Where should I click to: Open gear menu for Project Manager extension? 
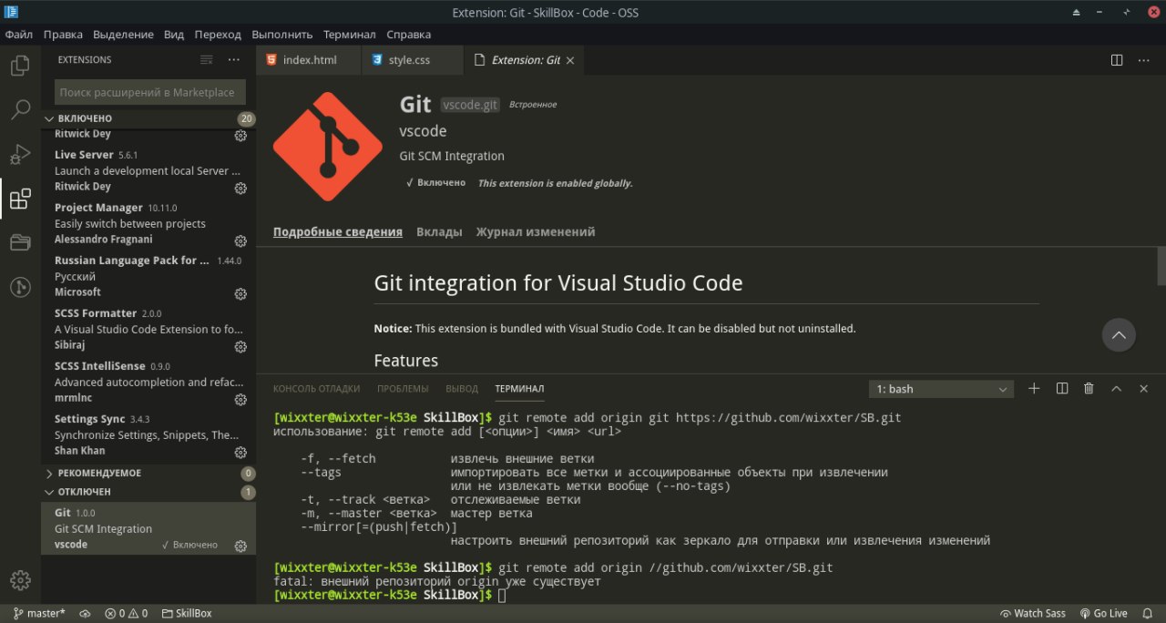click(240, 241)
